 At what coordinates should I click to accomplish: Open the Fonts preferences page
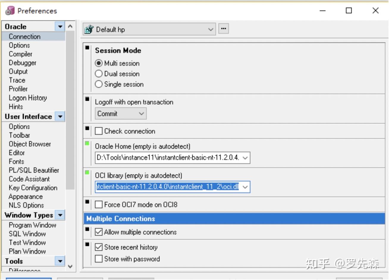(16, 161)
